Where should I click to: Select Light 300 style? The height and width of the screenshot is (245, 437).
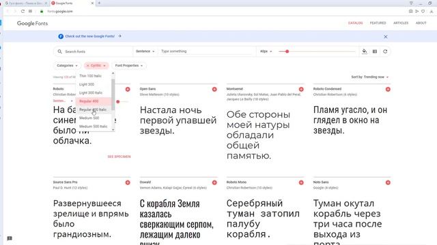(94, 84)
